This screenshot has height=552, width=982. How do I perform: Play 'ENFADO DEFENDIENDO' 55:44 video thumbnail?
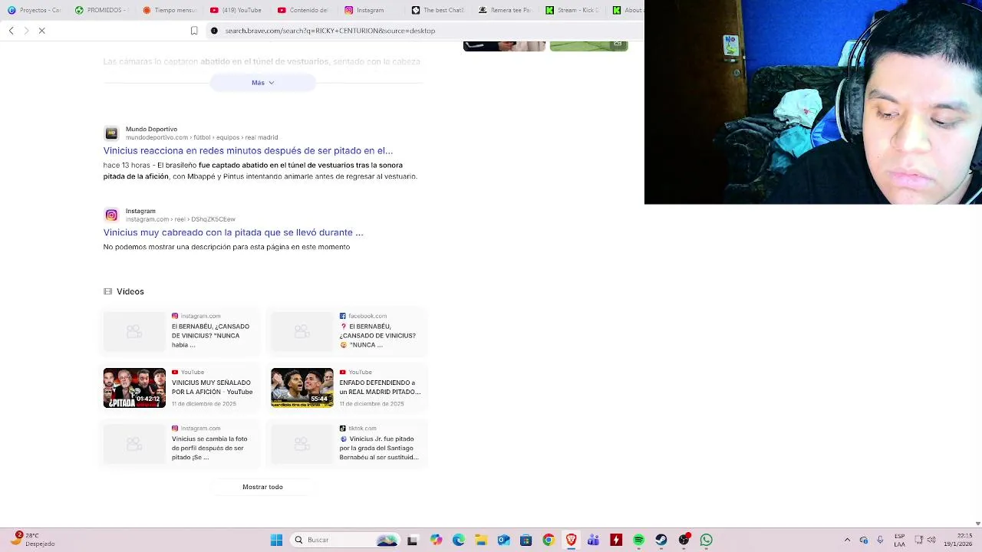click(x=302, y=388)
